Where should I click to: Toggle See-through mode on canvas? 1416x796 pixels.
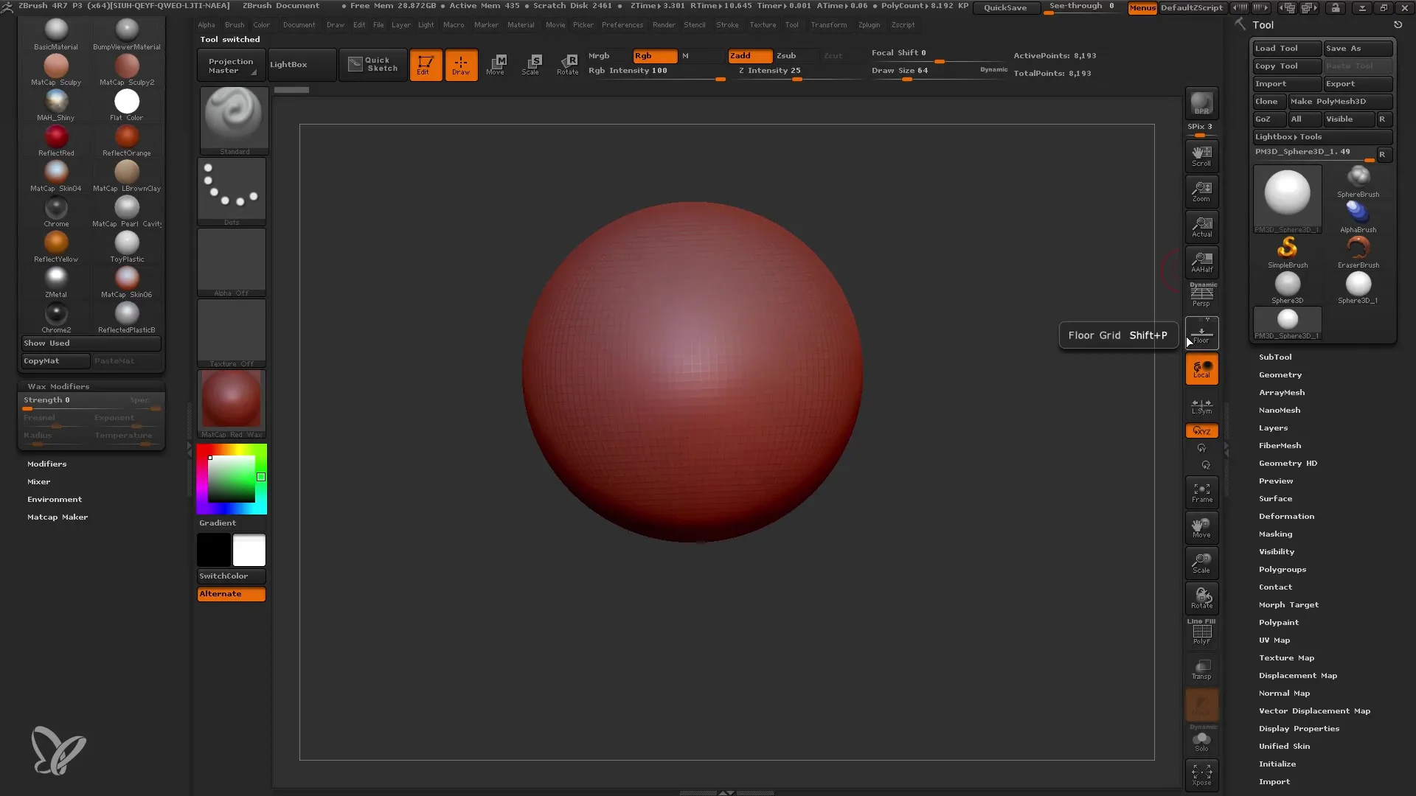pos(1083,7)
